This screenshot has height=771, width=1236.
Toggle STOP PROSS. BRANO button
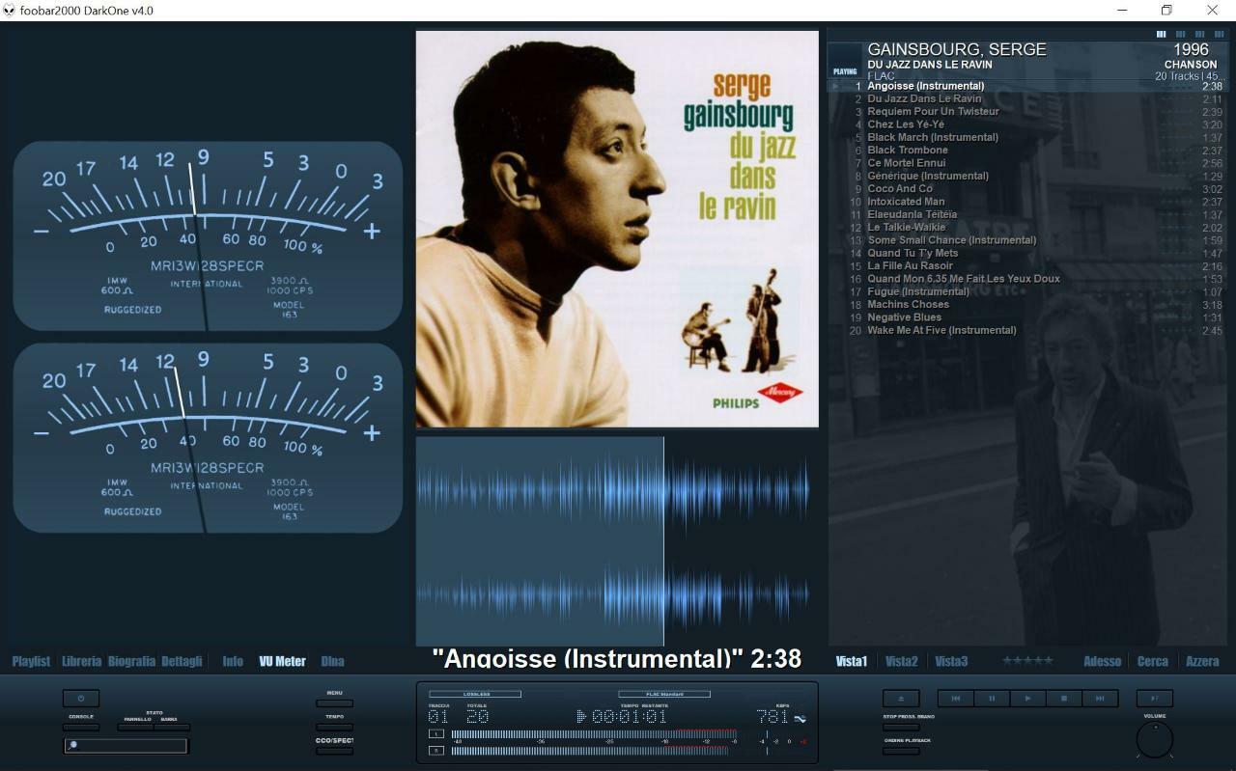click(901, 727)
